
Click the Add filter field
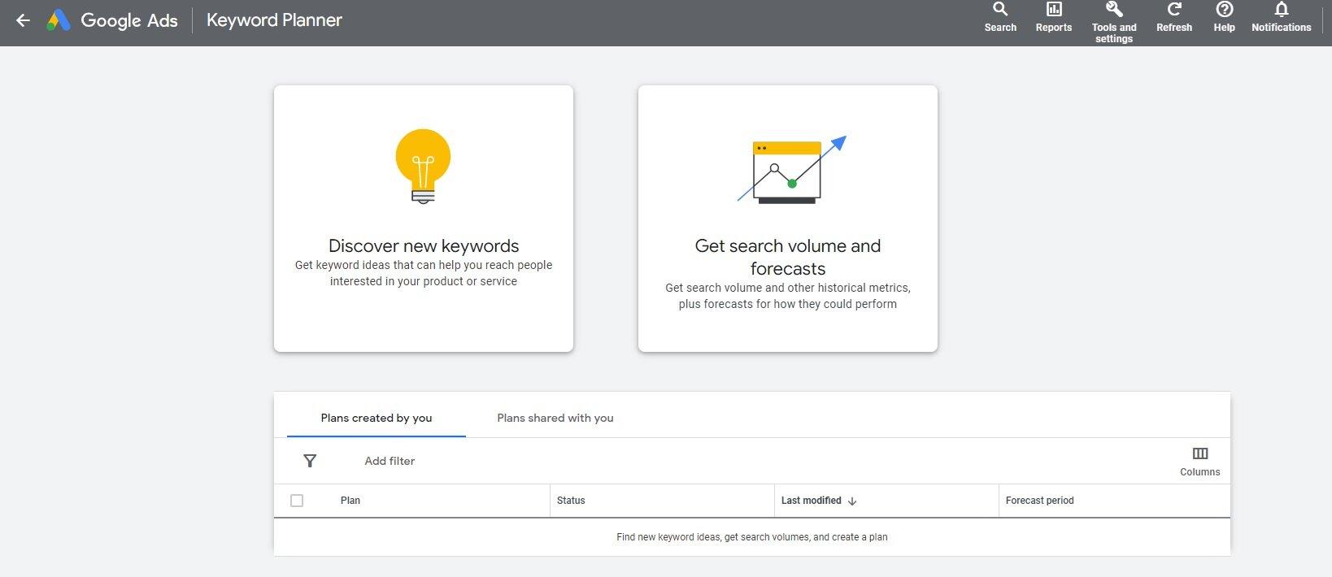(x=390, y=461)
